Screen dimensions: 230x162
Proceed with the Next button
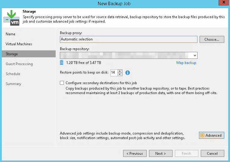pos(161,154)
